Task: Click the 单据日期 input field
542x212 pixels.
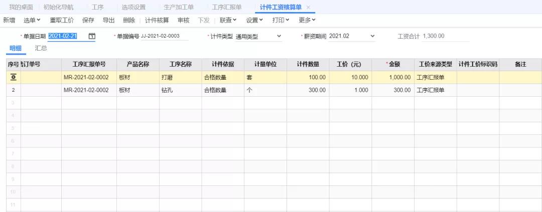Action: [65, 36]
